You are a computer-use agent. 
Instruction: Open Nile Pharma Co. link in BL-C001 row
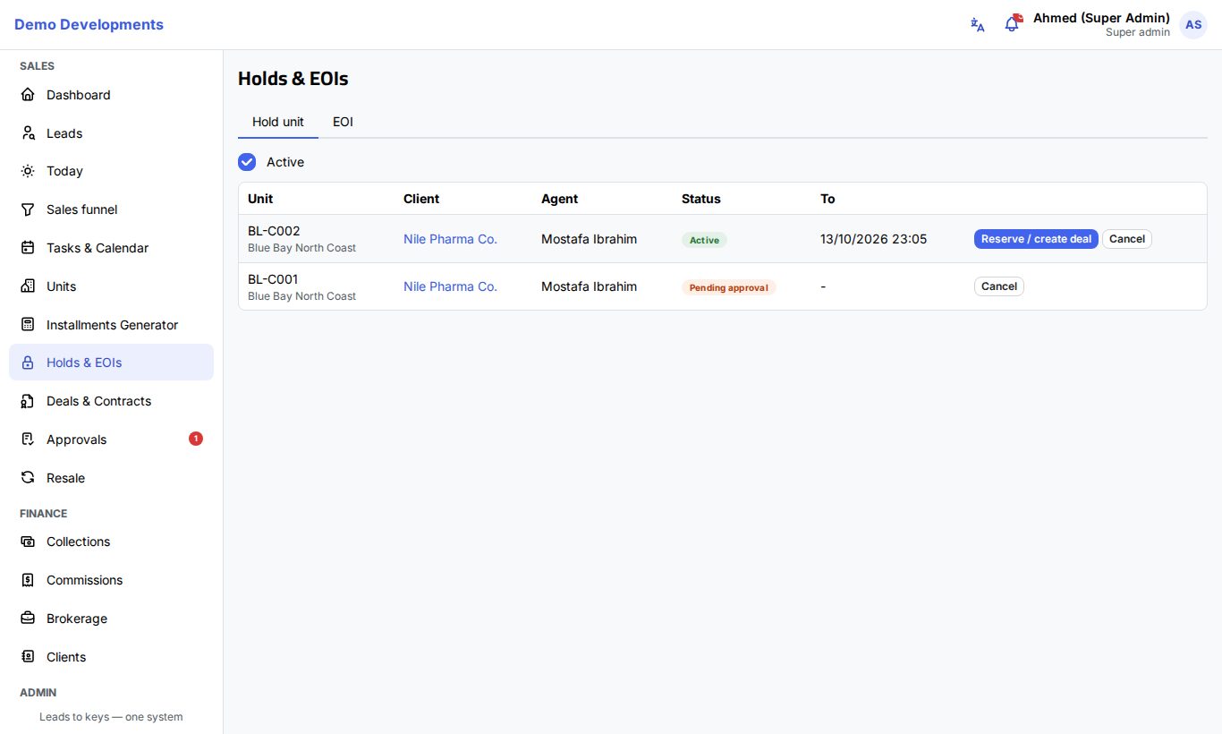450,286
